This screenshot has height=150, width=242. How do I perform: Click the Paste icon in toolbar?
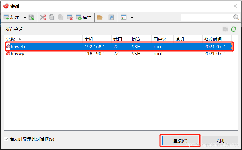tap(60, 18)
